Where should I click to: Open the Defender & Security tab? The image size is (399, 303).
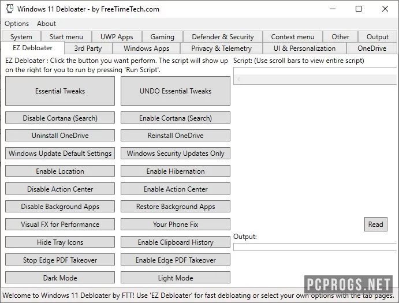[x=223, y=37]
